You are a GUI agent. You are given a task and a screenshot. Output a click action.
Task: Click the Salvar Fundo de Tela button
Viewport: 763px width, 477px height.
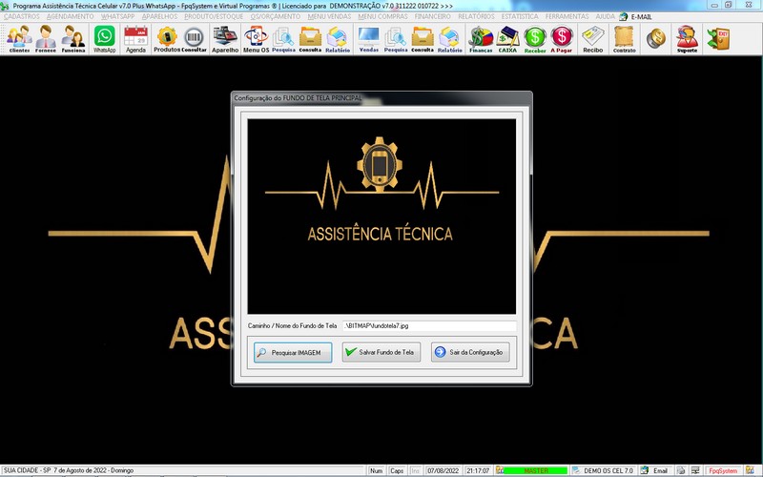pyautogui.click(x=381, y=352)
